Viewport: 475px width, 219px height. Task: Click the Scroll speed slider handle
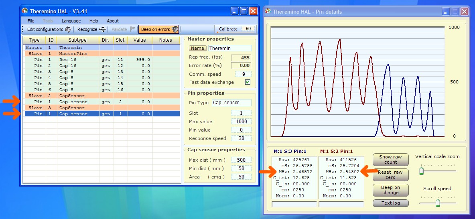click(438, 203)
